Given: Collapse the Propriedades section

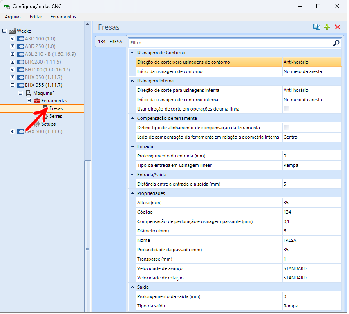Looking at the screenshot, I should coord(132,193).
